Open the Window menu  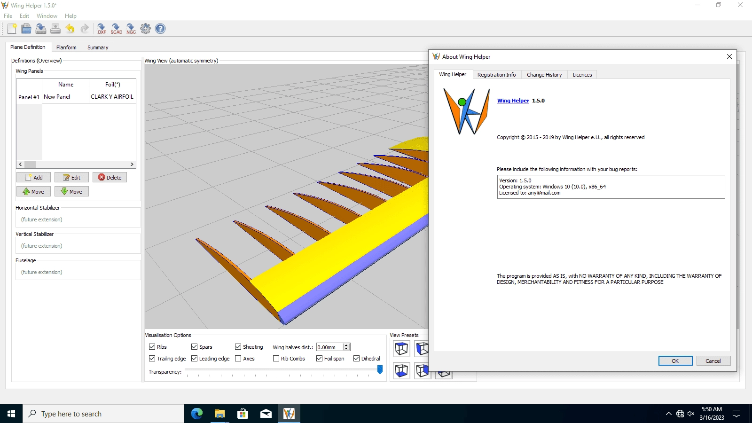coord(47,16)
